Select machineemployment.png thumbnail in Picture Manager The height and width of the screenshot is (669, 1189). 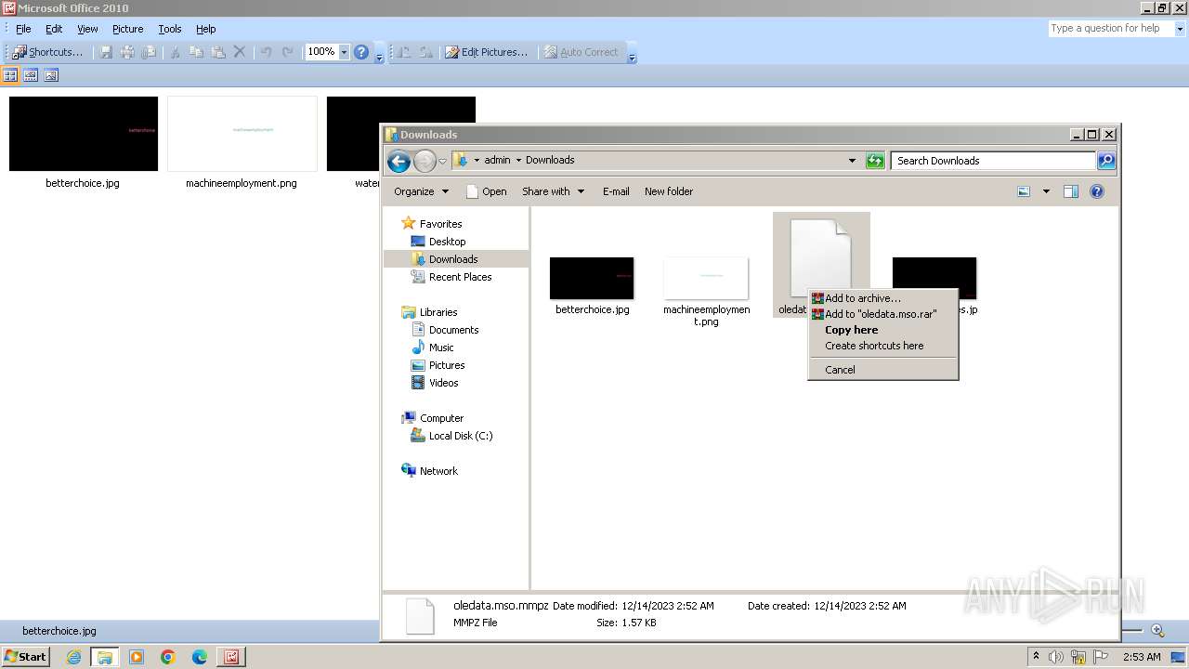(242, 134)
